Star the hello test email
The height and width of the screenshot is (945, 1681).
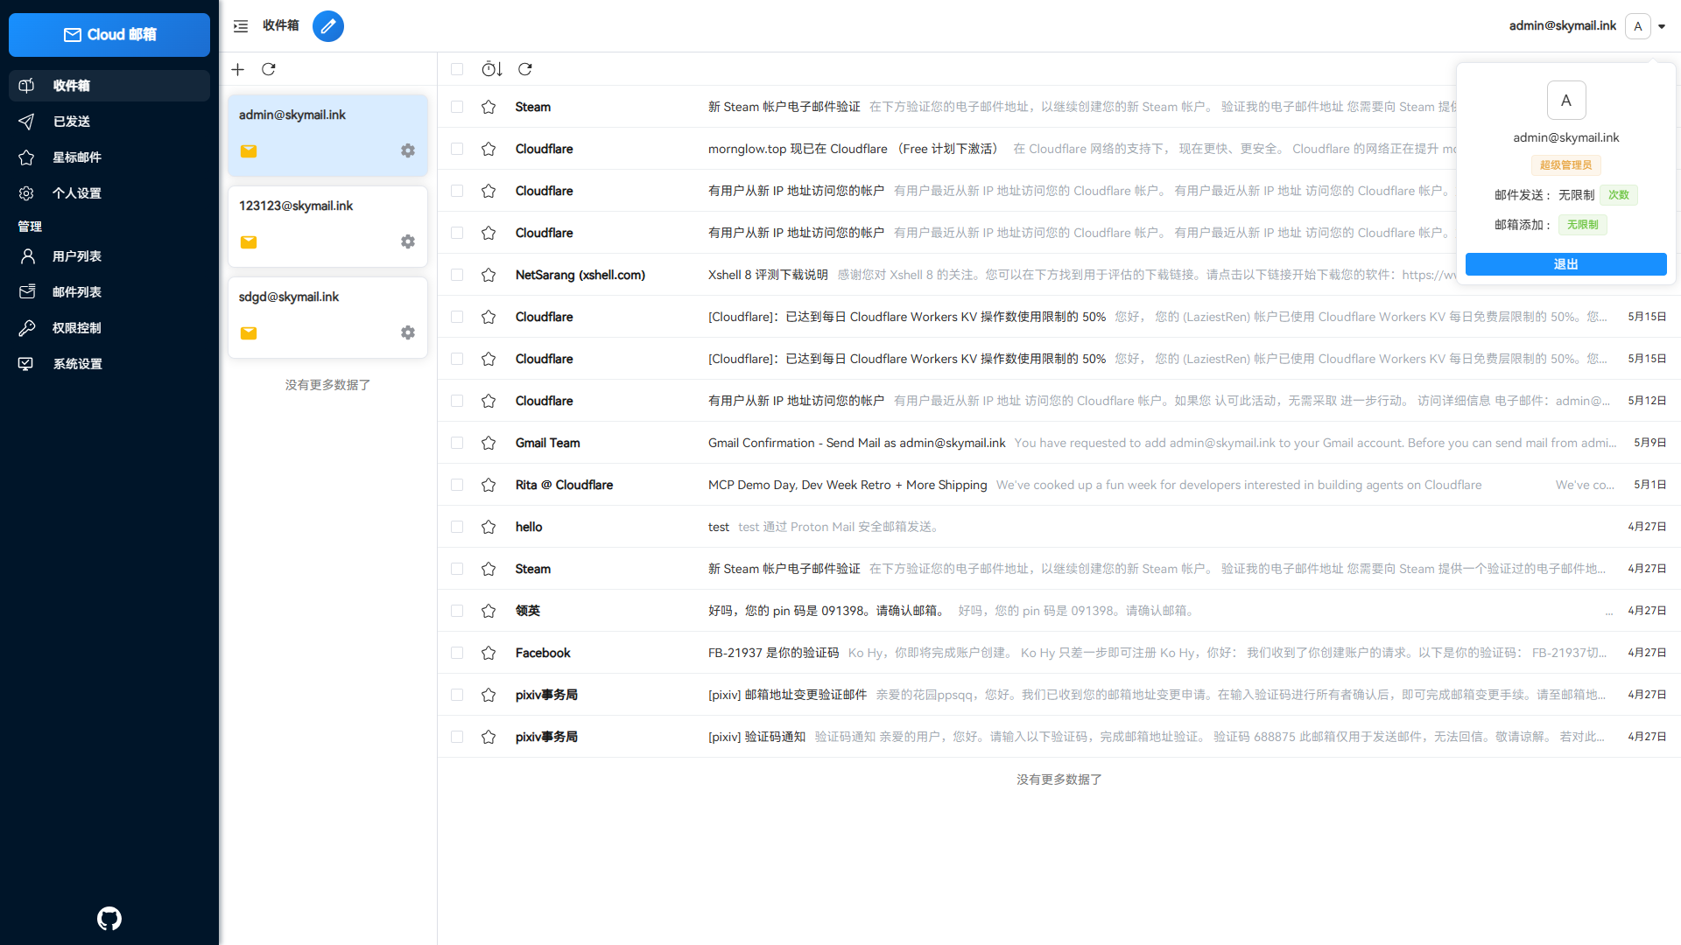pos(489,527)
